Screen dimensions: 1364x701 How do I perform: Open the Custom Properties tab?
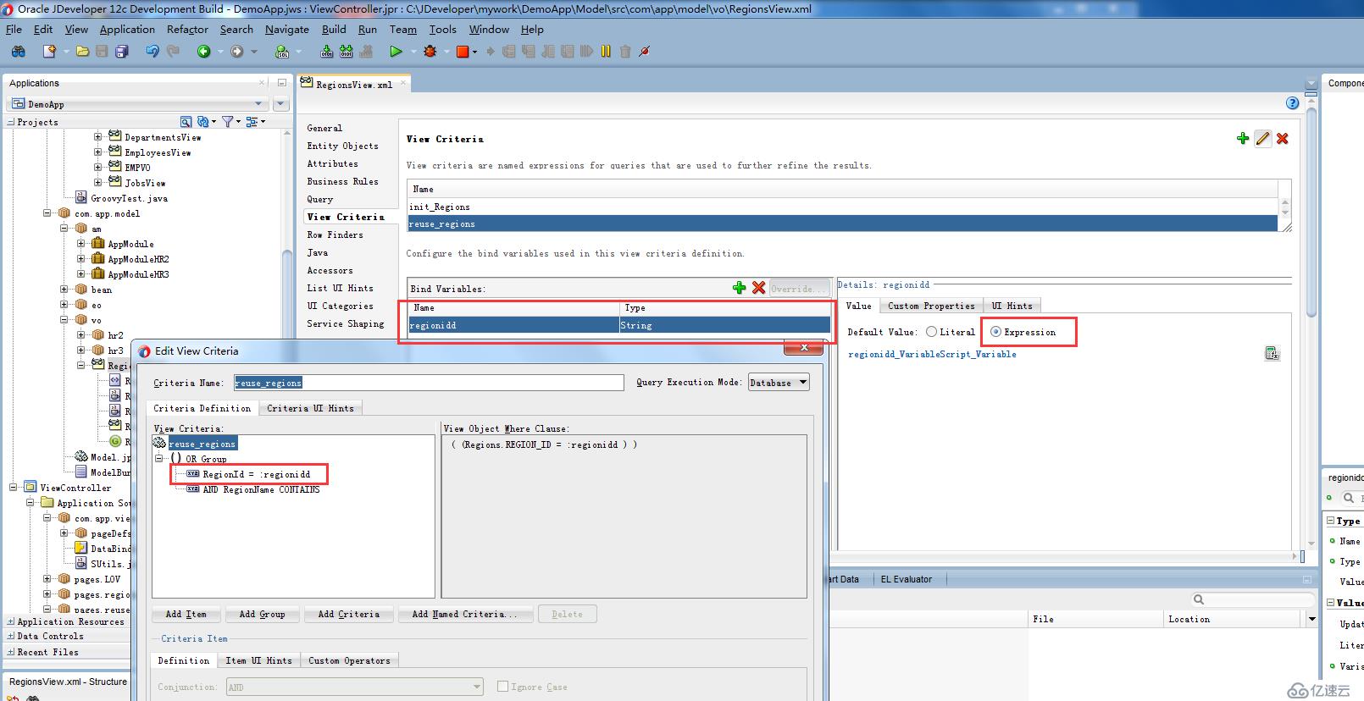pyautogui.click(x=931, y=306)
